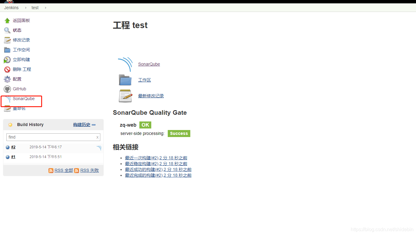Collapse build history with the minus icon
The image size is (416, 235).
(94, 125)
